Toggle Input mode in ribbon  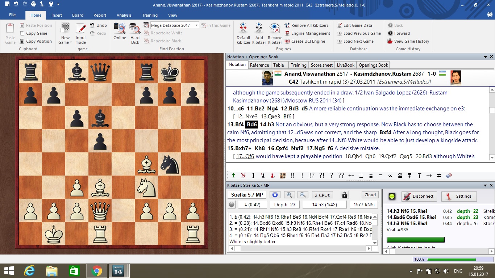point(81,29)
